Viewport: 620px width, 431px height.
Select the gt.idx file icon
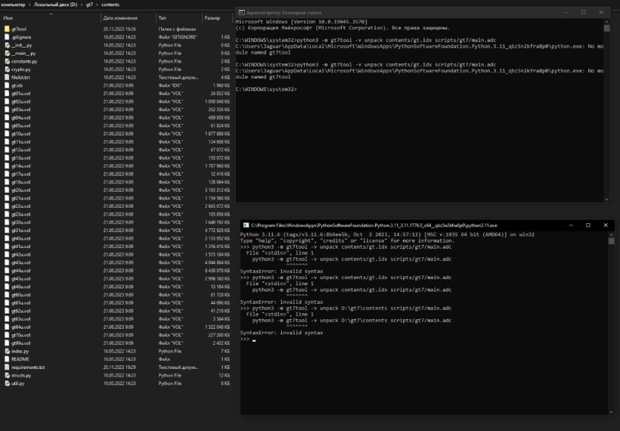pos(7,86)
